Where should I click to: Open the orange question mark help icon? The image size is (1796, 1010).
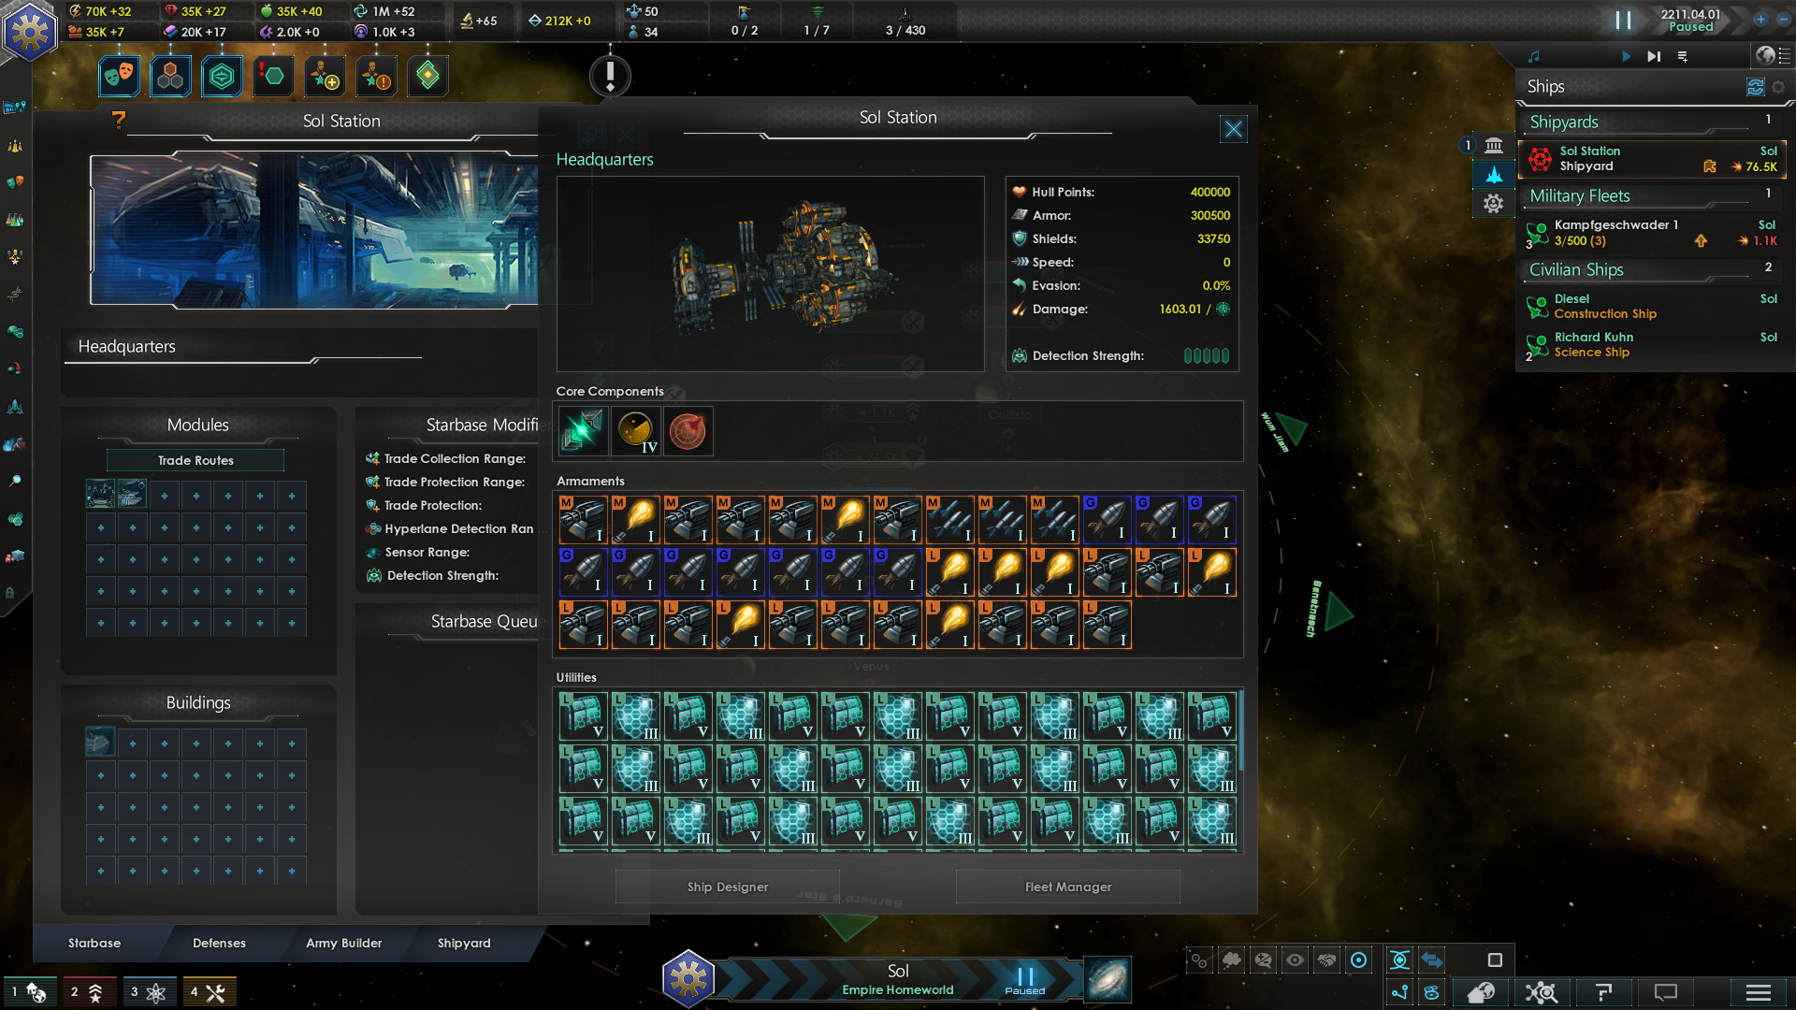[x=118, y=120]
